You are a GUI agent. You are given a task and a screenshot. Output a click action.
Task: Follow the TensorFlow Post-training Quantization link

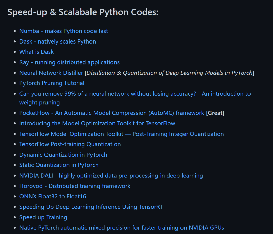pos(70,144)
